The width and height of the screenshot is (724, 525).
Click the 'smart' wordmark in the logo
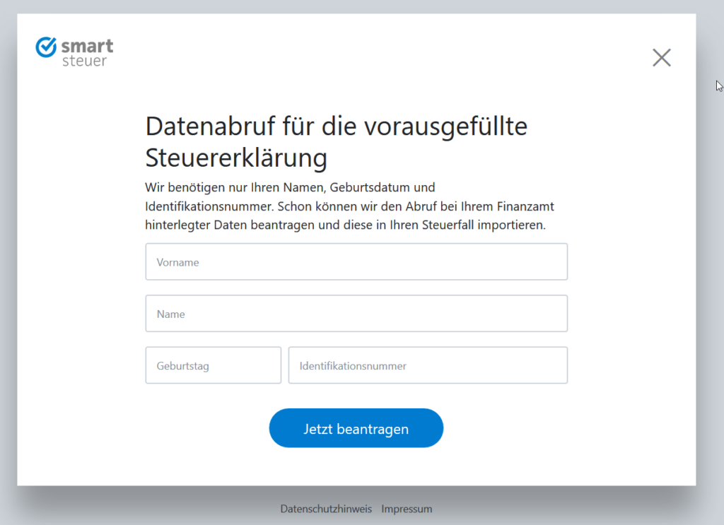pos(87,47)
